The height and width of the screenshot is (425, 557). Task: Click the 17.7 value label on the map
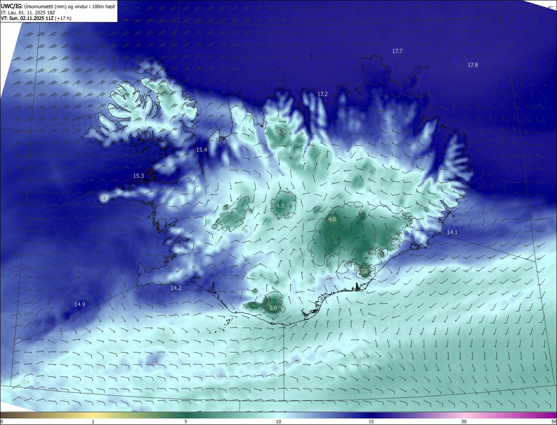point(397,51)
